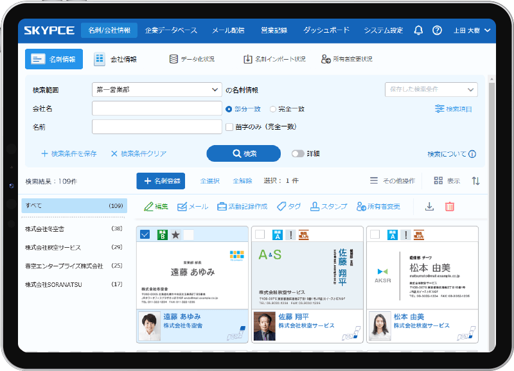Open 検索範囲 第一営業部 dropdown

pos(157,90)
